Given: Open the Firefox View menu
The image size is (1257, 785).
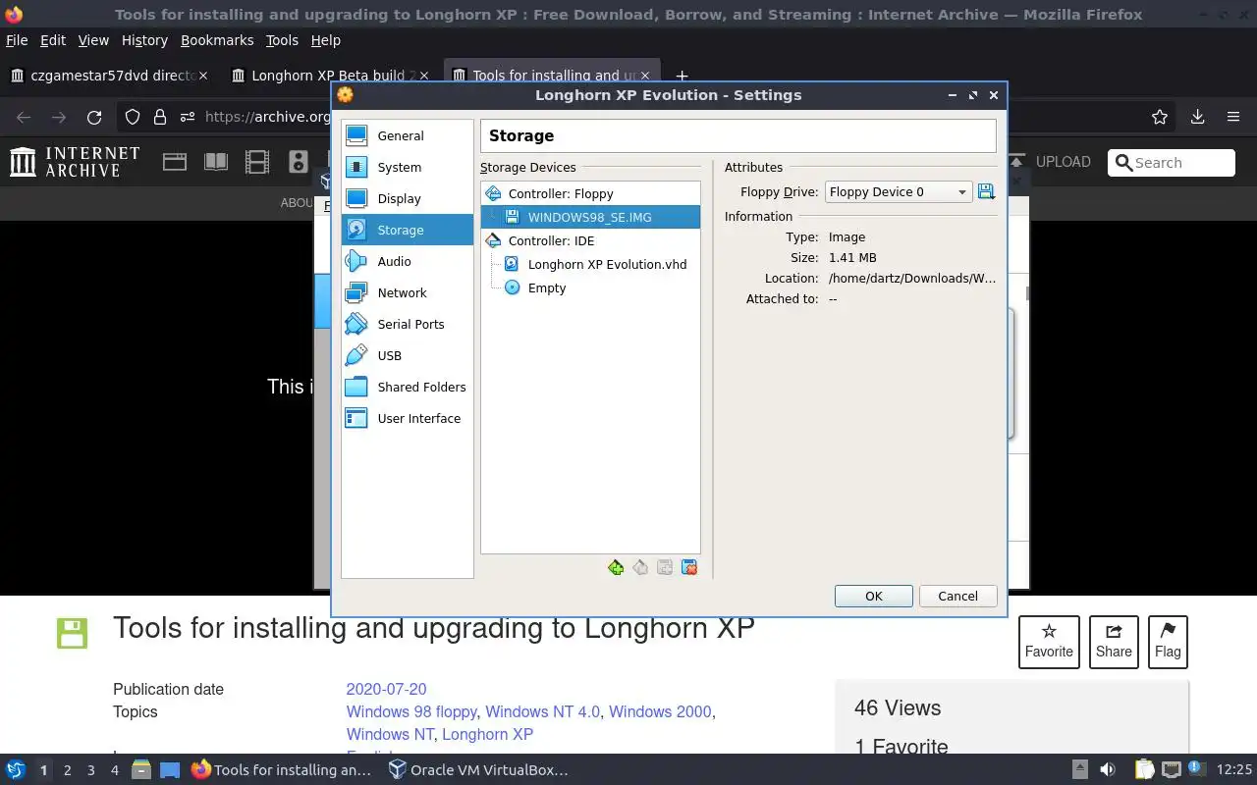Looking at the screenshot, I should click(x=93, y=40).
